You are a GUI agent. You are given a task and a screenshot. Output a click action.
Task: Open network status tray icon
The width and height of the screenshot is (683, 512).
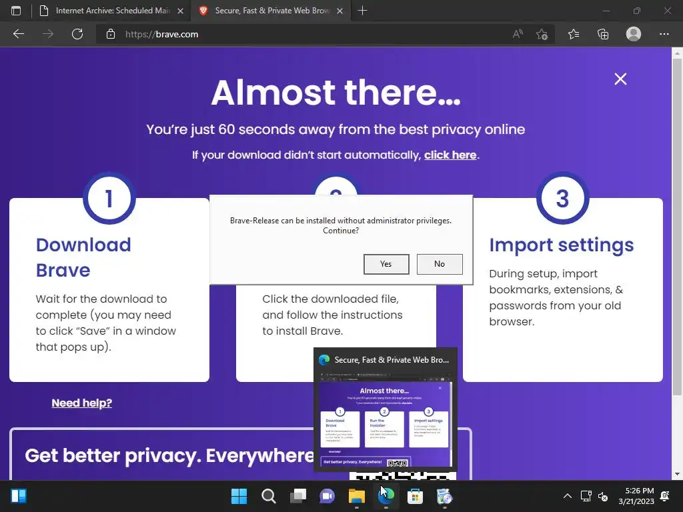tap(586, 496)
